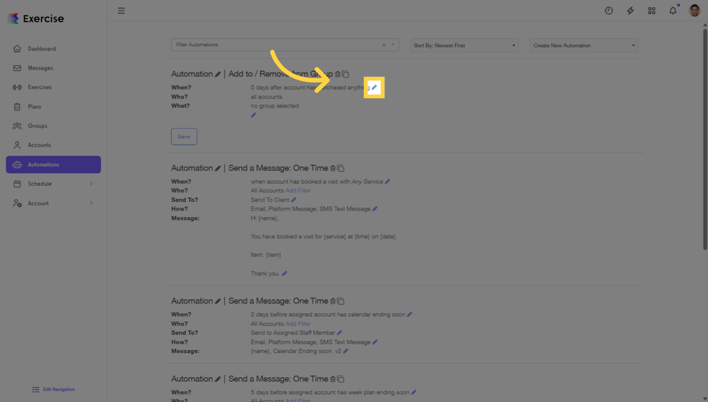
Task: Select the Schedule calendar icon
Action: [x=17, y=184]
